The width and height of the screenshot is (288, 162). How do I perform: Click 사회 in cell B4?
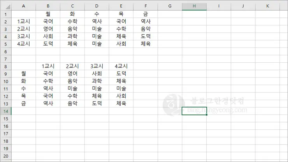[48, 36]
